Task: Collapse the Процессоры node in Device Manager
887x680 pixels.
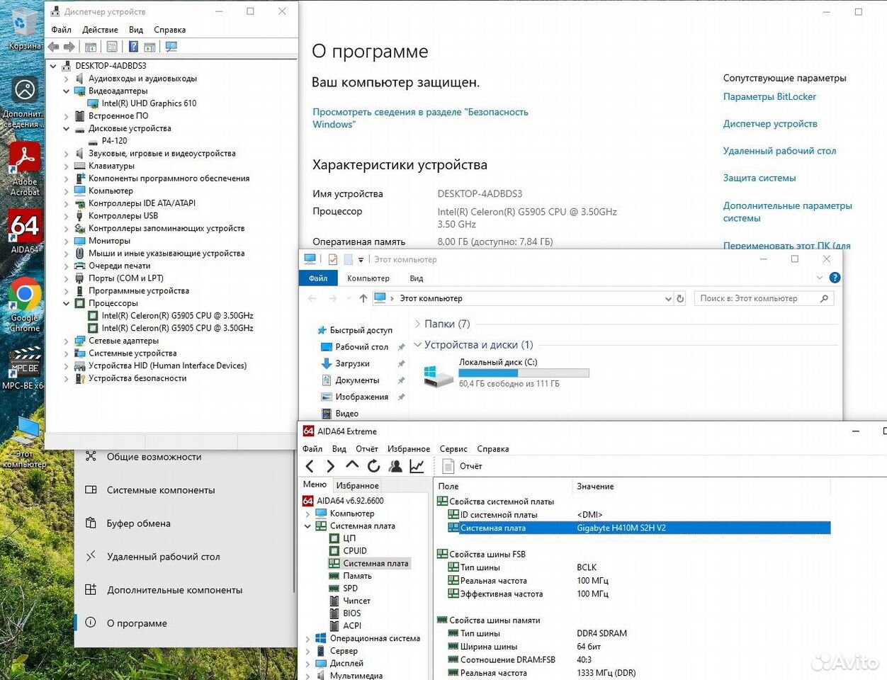Action: click(x=67, y=303)
